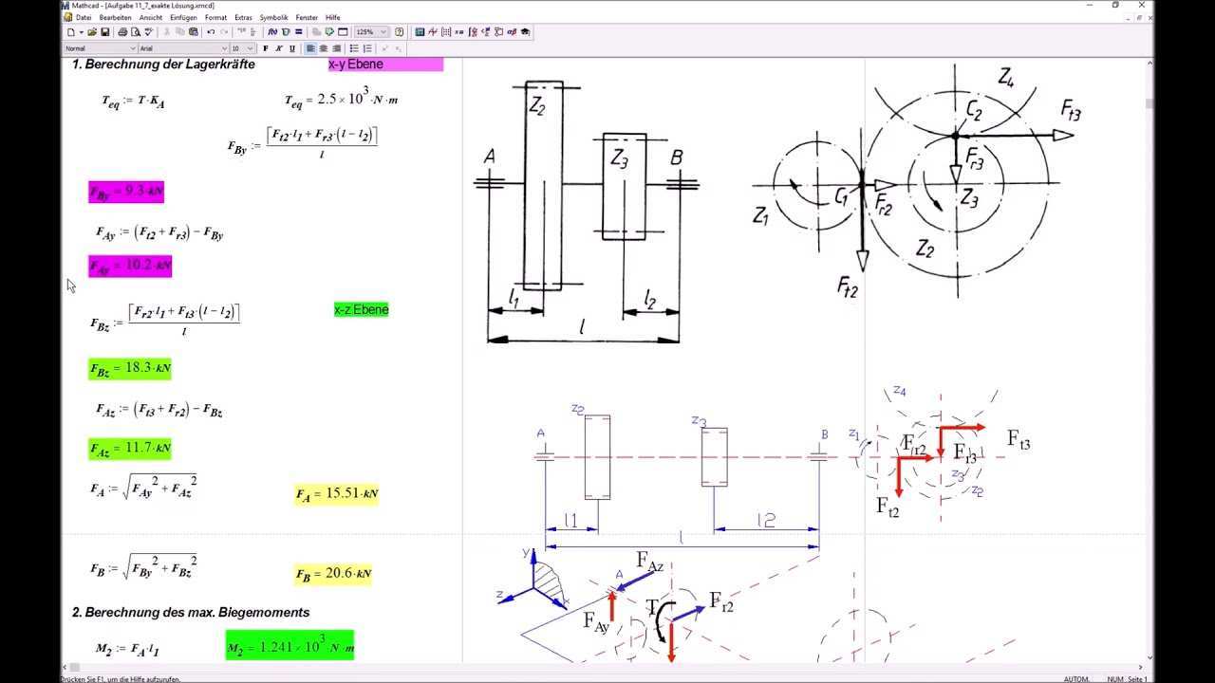The height and width of the screenshot is (683, 1215).
Task: Open the Arial font dropdown
Action: coord(224,48)
